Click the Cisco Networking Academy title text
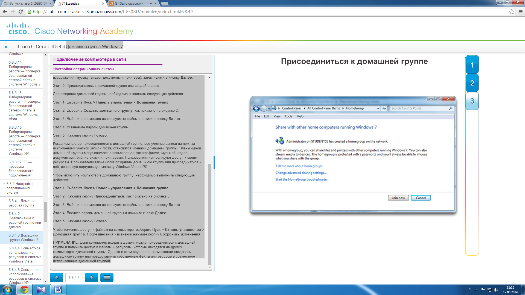The image size is (525, 295). click(84, 31)
